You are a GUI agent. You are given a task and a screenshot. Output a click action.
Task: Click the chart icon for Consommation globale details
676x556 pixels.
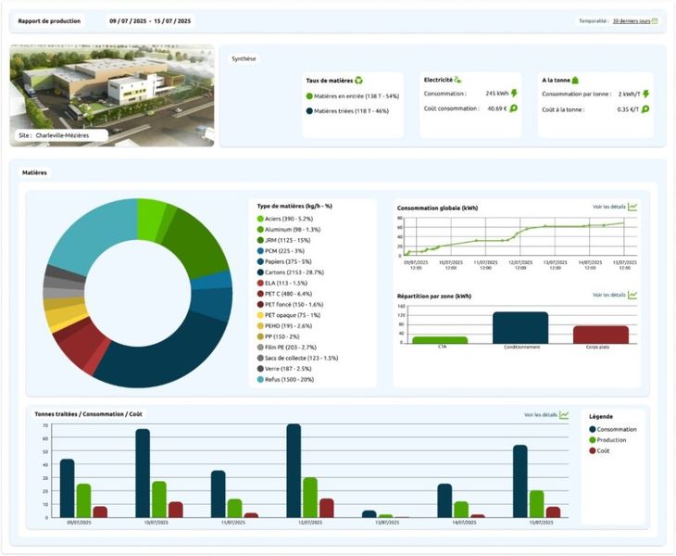(x=632, y=207)
